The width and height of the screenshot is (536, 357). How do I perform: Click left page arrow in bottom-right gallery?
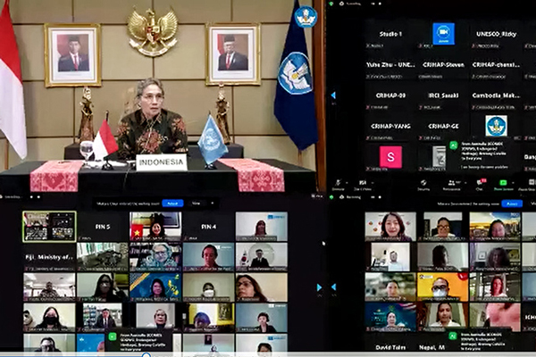(333, 287)
